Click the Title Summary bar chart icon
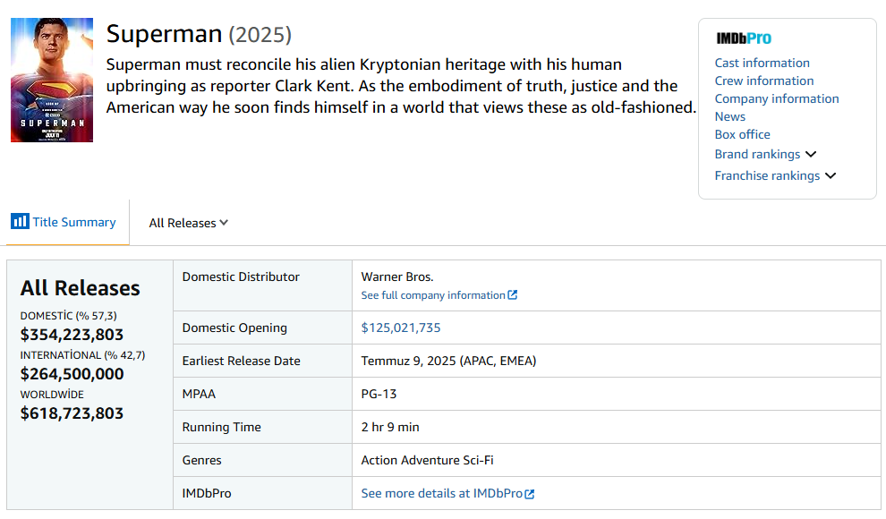 (20, 221)
